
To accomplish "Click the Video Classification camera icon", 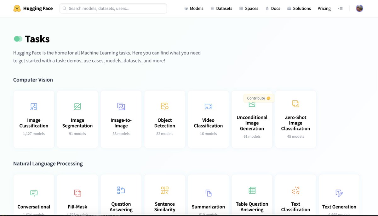I will click(208, 107).
